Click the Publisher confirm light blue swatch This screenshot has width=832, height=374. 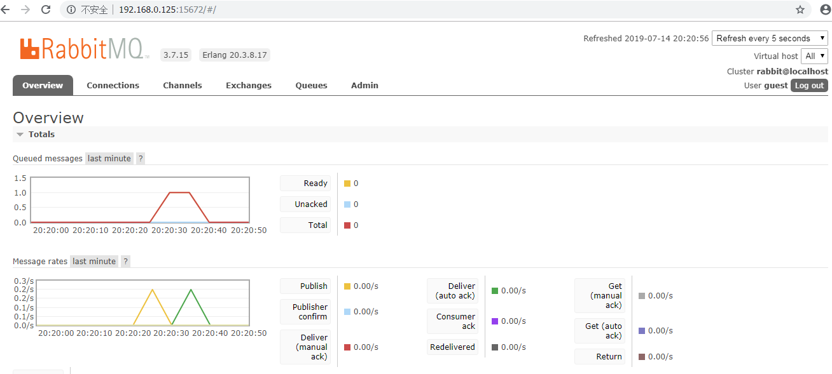[x=347, y=312]
